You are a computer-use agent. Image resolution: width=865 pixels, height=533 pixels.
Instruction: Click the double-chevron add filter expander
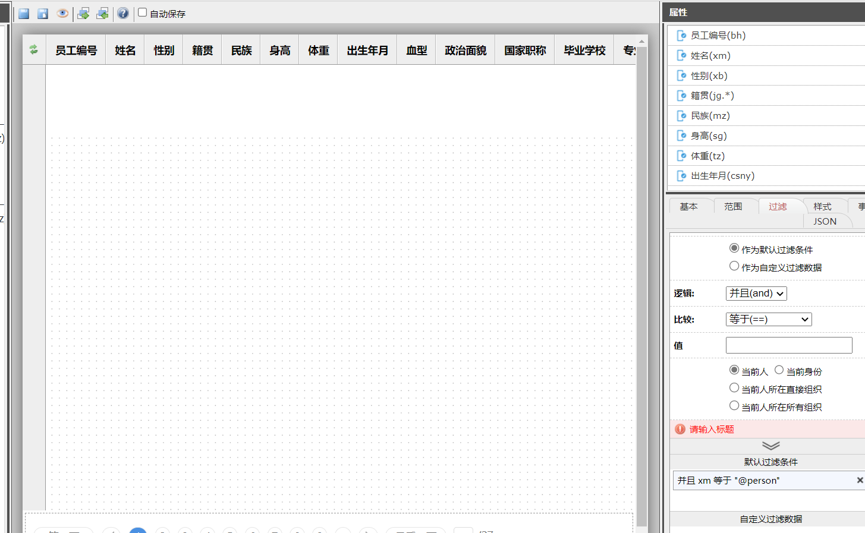click(771, 446)
